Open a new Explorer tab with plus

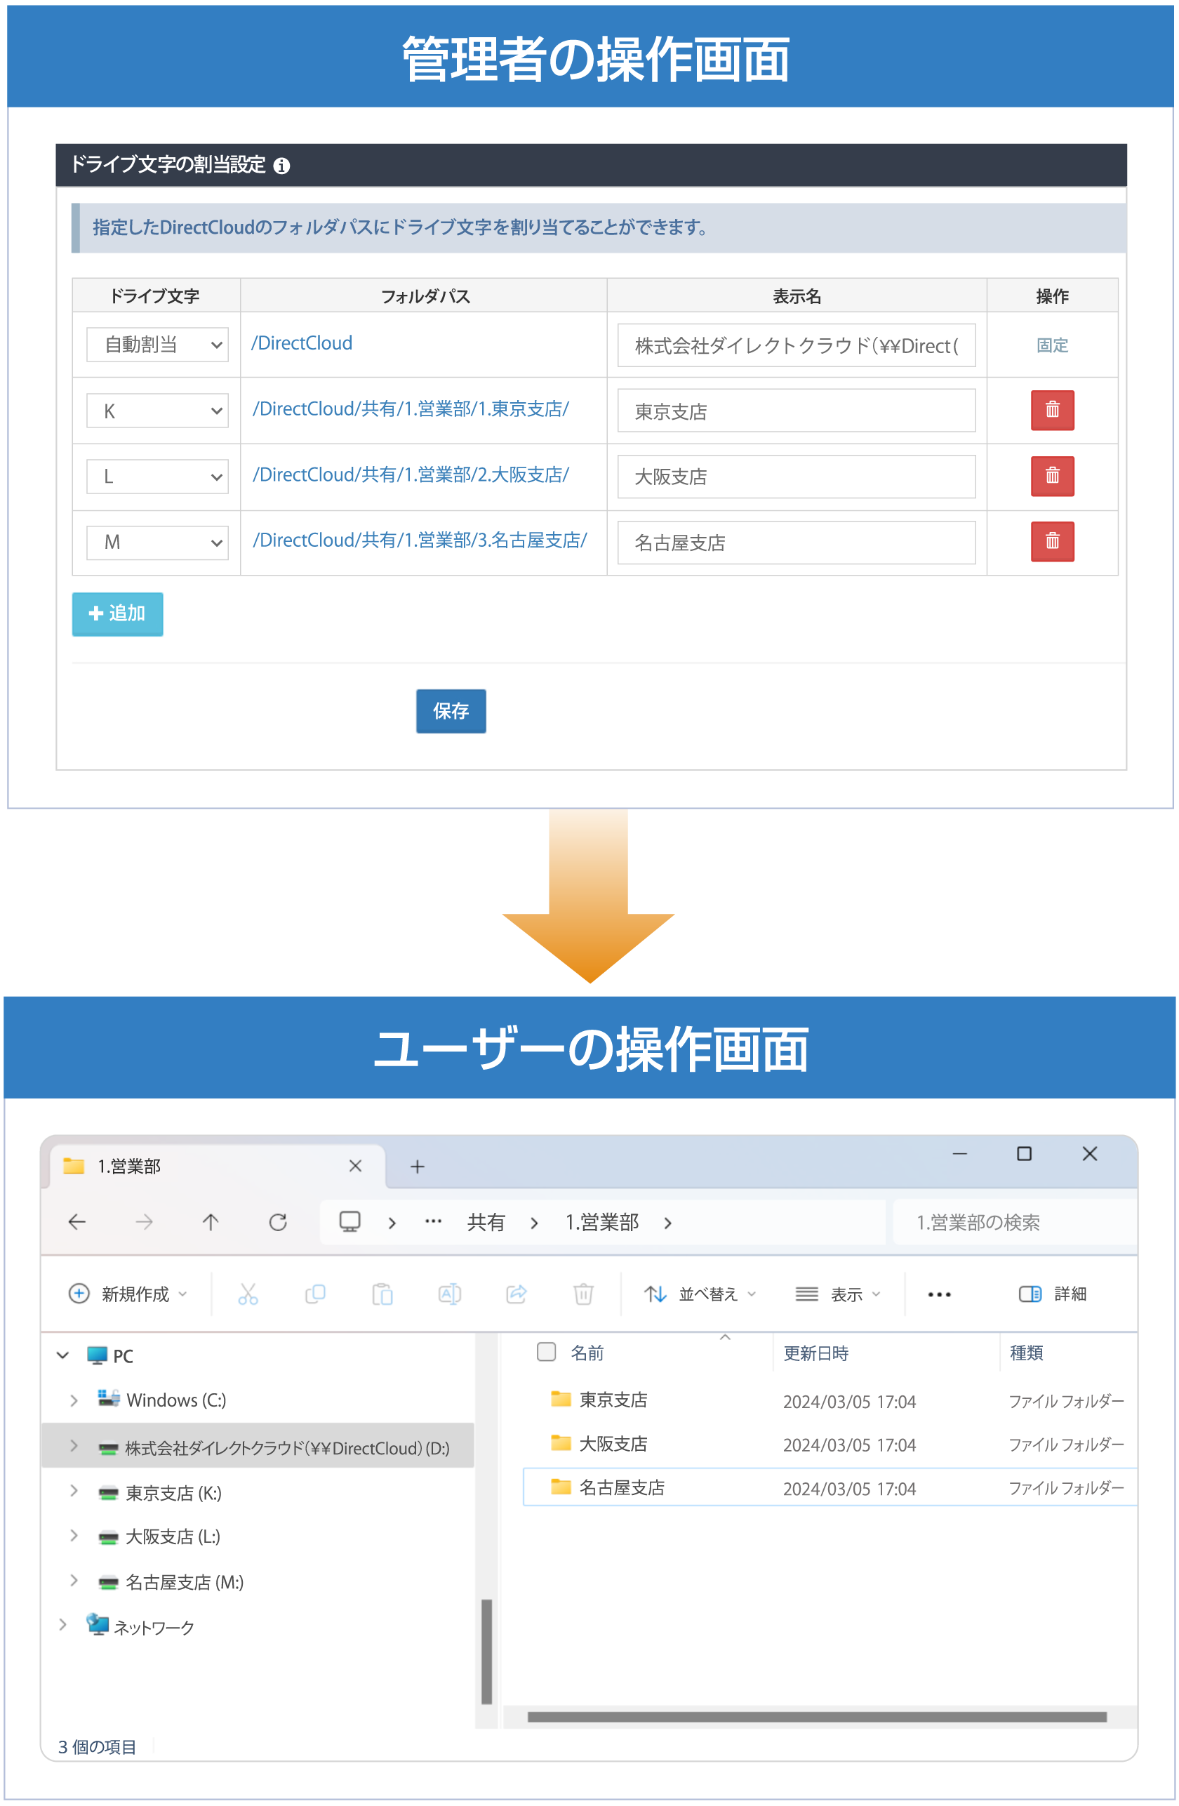(417, 1166)
